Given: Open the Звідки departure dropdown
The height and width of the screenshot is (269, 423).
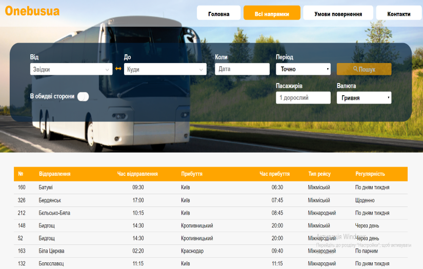Looking at the screenshot, I should pyautogui.click(x=71, y=69).
